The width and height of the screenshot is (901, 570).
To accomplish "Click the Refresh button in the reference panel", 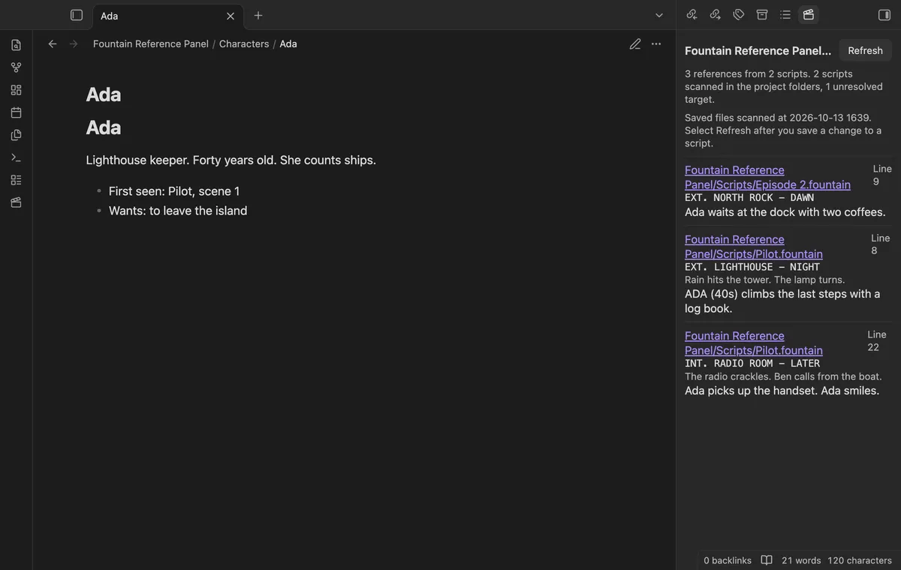I will coord(866,50).
